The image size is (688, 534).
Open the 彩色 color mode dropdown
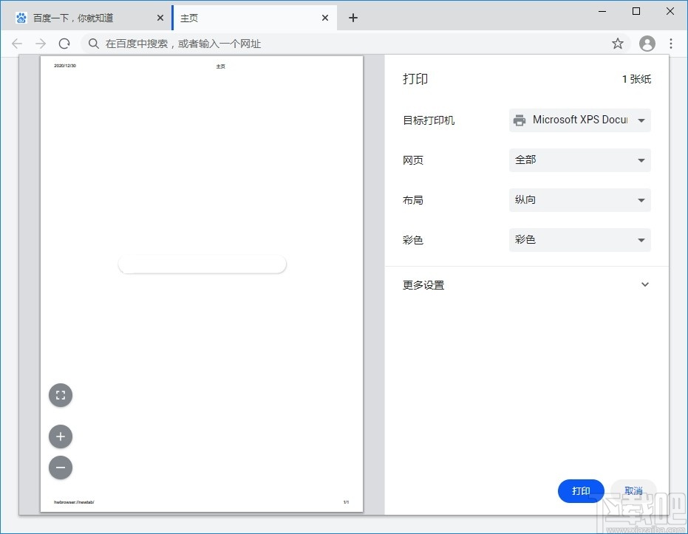point(579,240)
